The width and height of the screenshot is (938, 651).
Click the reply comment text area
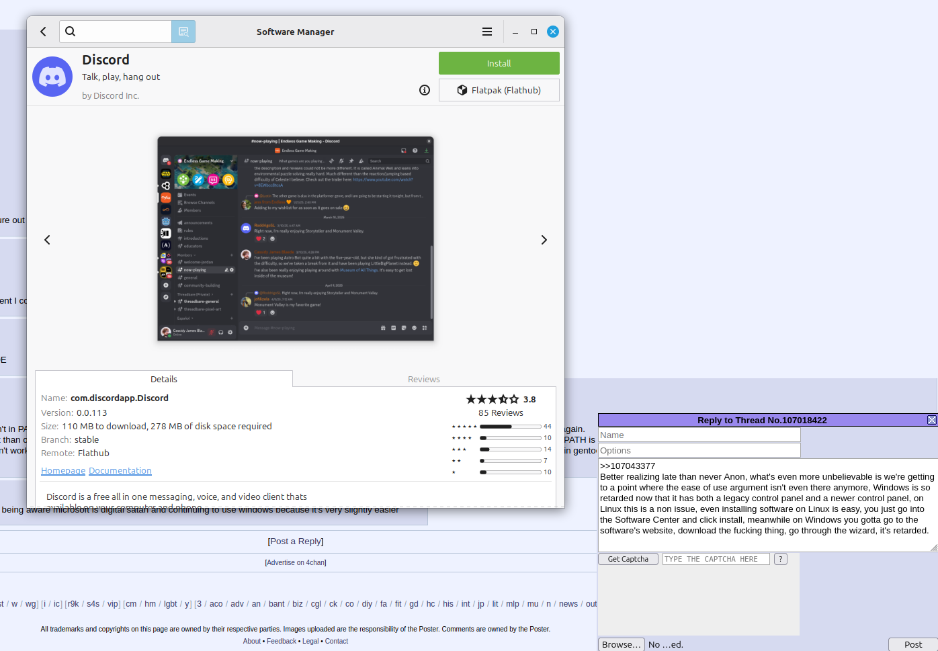768,505
